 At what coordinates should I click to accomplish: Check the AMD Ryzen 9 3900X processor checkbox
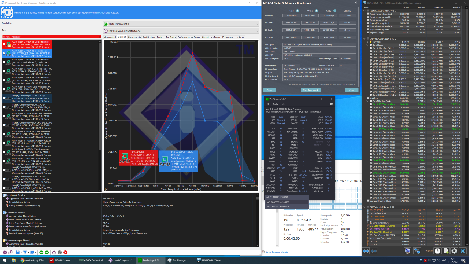coord(4,62)
